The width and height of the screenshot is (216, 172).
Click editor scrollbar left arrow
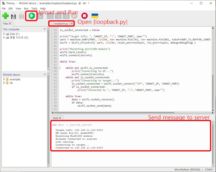click(x=53, y=112)
